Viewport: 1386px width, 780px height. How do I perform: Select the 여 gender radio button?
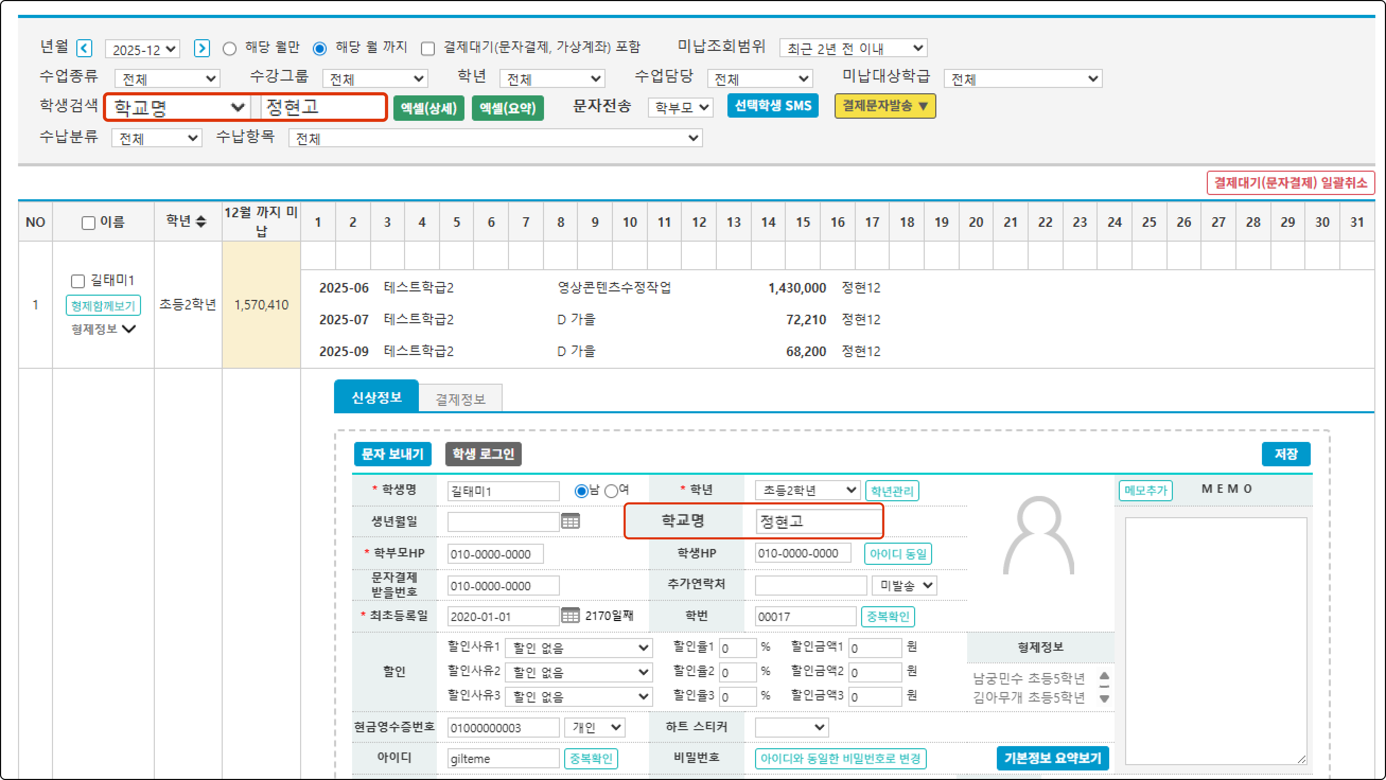coord(611,491)
